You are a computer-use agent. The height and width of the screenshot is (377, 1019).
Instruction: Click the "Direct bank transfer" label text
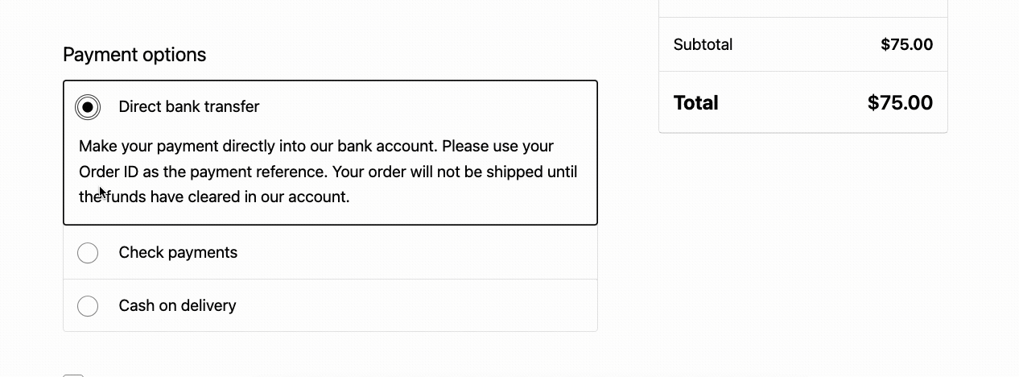188,107
